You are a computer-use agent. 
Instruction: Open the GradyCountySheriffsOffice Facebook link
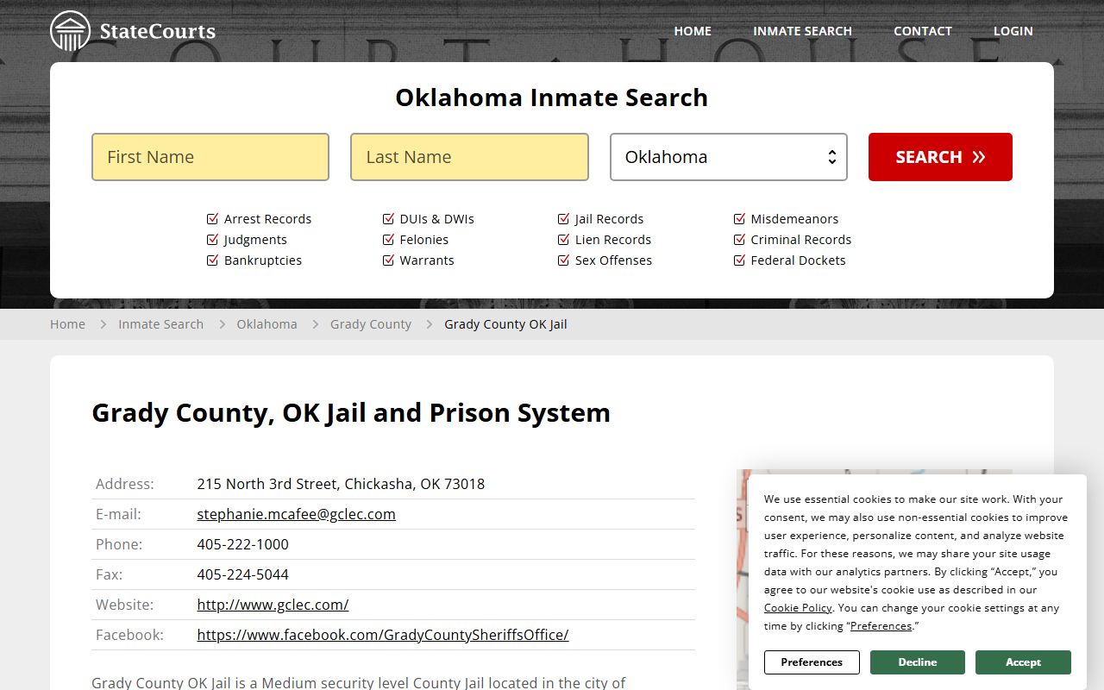(x=383, y=635)
